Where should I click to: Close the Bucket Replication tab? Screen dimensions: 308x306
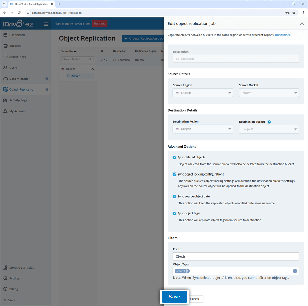52,4
